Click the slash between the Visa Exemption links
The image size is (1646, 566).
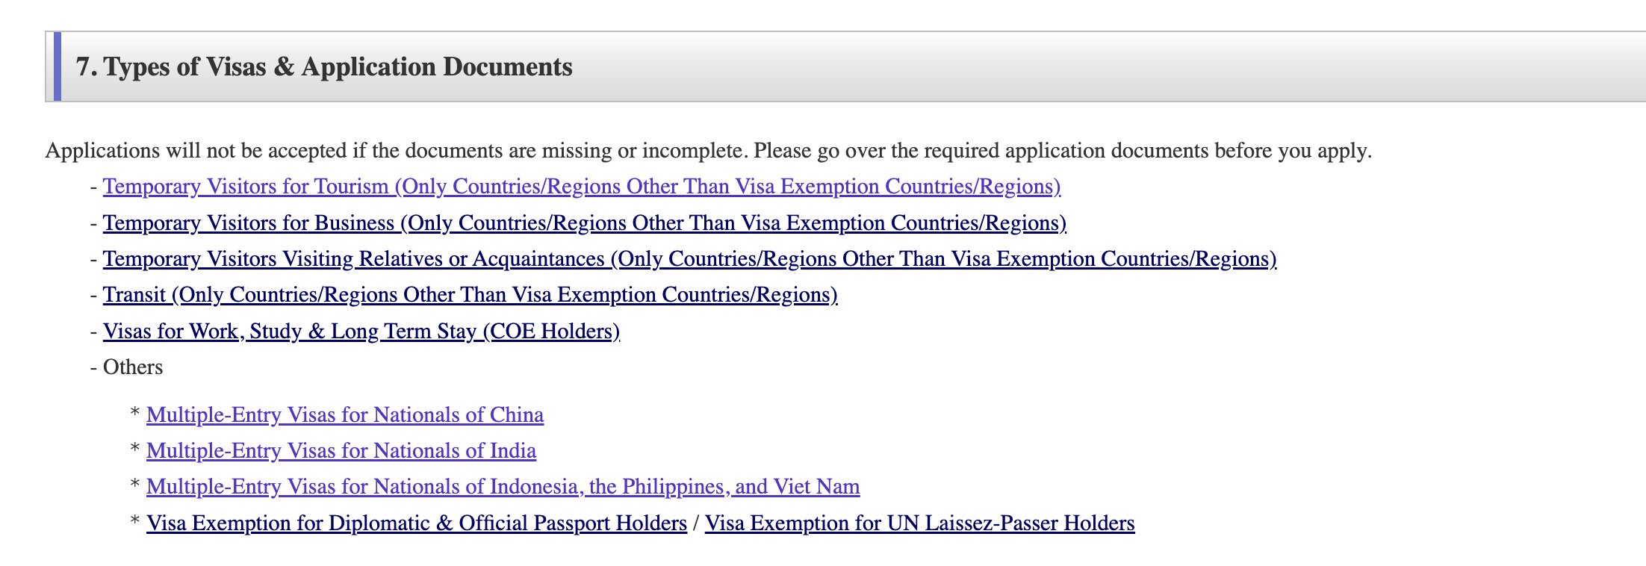click(x=696, y=523)
